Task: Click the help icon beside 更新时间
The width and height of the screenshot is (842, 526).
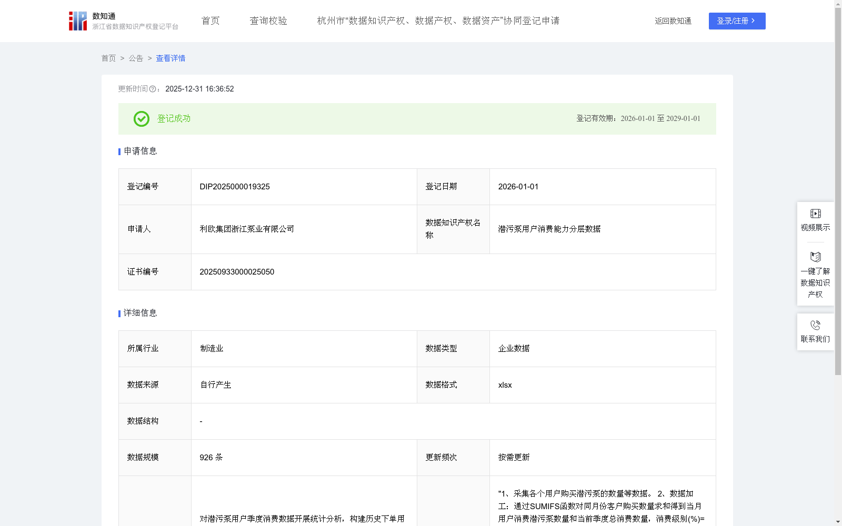Action: coord(153,89)
